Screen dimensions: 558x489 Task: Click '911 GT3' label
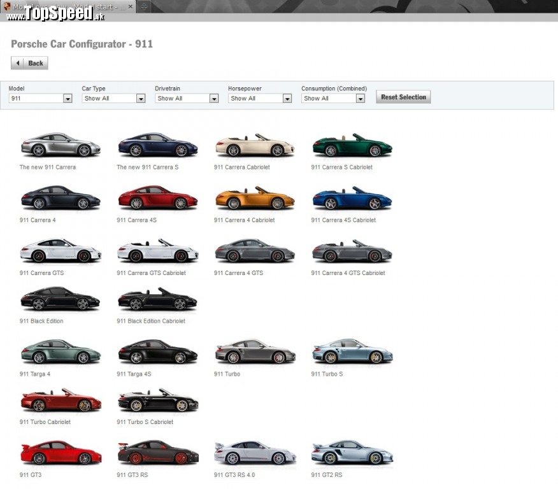coord(31,474)
